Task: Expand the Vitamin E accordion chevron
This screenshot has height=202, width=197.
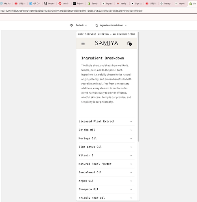Action: tap(131, 156)
